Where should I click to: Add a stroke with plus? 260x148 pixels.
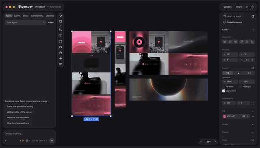[x=253, y=124]
